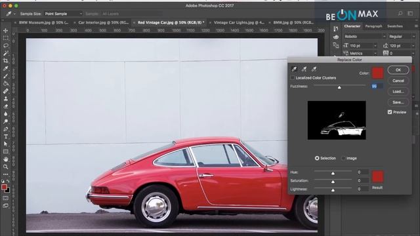Click the Lightness slider handle
Image resolution: width=420 pixels, height=236 pixels.
click(333, 190)
